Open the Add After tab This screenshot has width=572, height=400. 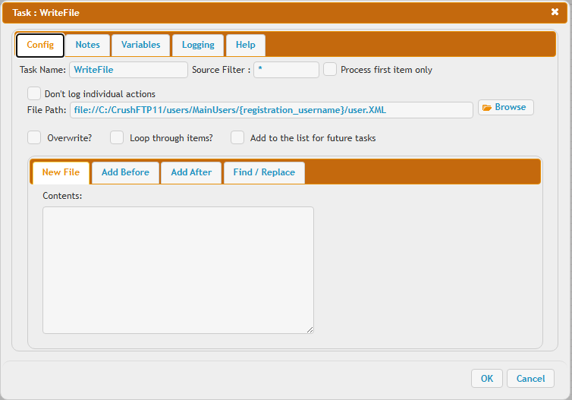[x=191, y=172]
